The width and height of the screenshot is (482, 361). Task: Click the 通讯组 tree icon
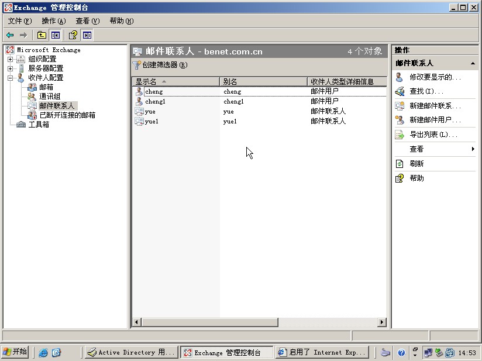click(32, 97)
